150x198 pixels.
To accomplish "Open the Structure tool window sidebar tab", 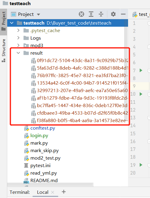I will tap(4, 50).
